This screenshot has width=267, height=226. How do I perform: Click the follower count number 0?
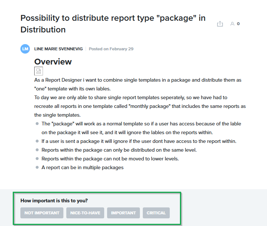coord(238,24)
